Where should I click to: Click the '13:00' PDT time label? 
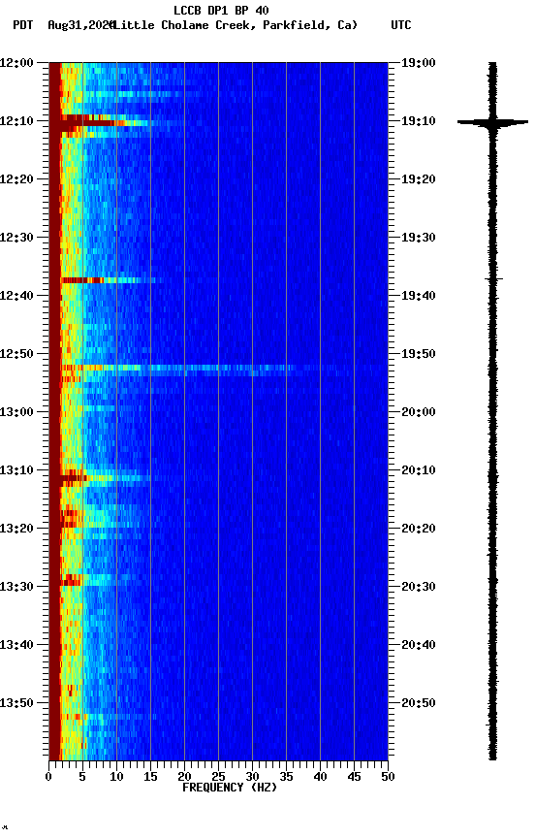(16, 412)
